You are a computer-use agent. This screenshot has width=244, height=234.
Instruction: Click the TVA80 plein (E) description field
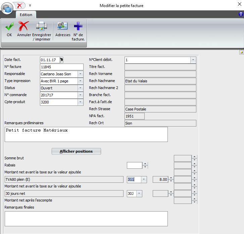point(64,179)
